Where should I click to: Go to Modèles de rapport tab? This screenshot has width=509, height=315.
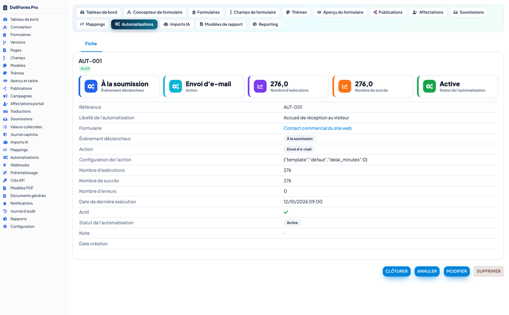(x=221, y=25)
